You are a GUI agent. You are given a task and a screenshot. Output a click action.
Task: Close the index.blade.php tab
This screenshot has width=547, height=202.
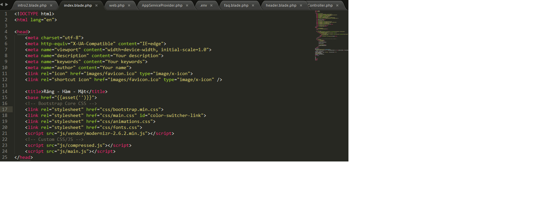pyautogui.click(x=96, y=5)
